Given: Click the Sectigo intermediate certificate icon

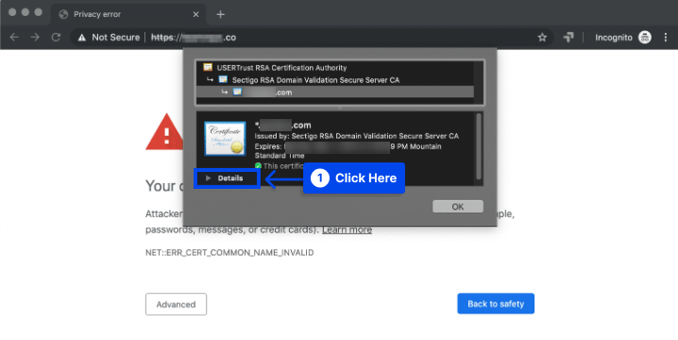Looking at the screenshot, I should [223, 79].
